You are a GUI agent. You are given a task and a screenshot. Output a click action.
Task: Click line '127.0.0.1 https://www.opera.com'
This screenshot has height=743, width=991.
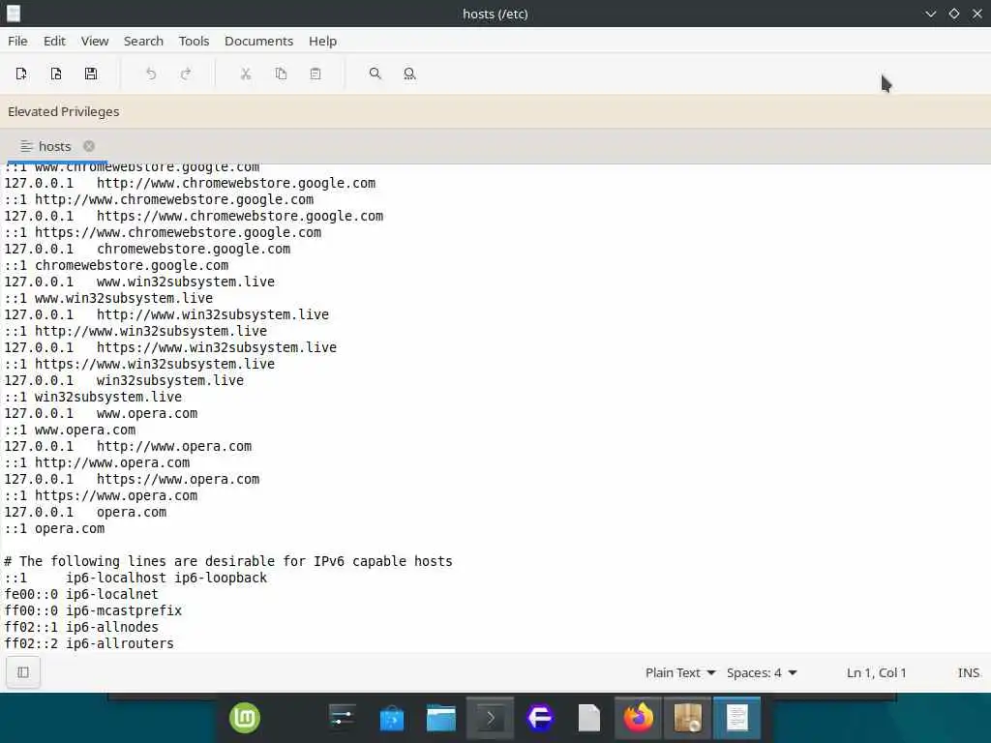[x=132, y=479]
